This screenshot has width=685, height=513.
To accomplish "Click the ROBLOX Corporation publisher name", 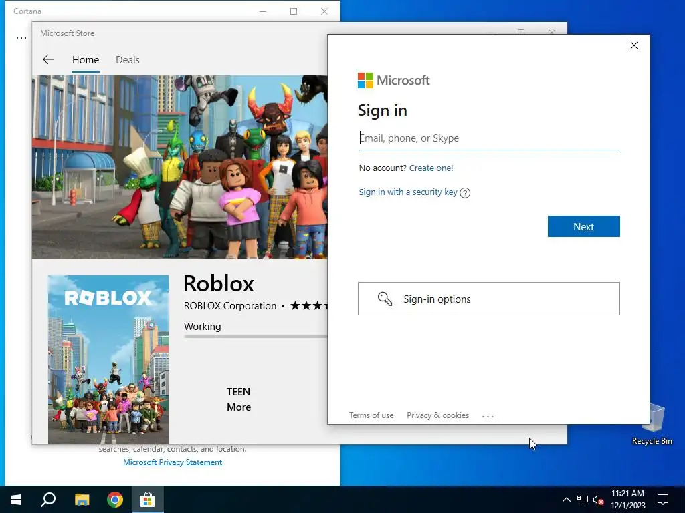I will [x=230, y=306].
